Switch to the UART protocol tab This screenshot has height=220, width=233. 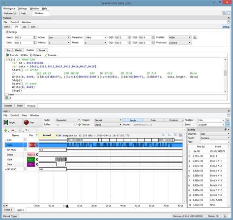(x=7, y=27)
